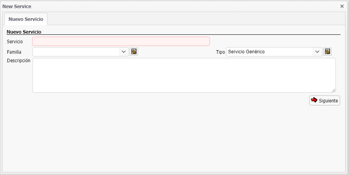
Task: Click the New Service window title
Action: click(x=17, y=7)
